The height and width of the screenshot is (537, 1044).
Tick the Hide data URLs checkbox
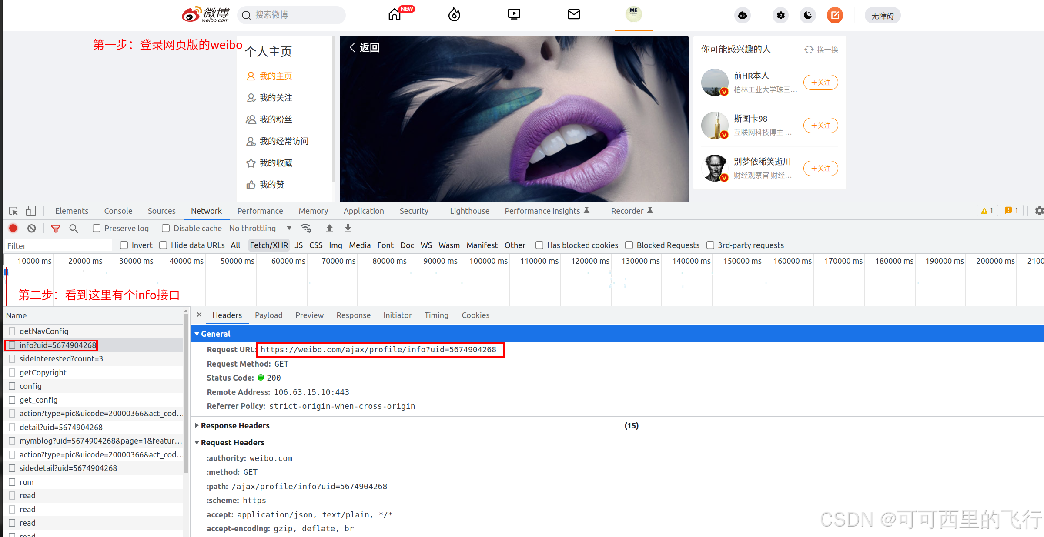tap(163, 245)
